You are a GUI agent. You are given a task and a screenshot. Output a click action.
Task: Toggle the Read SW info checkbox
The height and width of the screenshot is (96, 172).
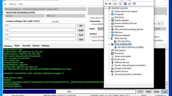click(90, 37)
